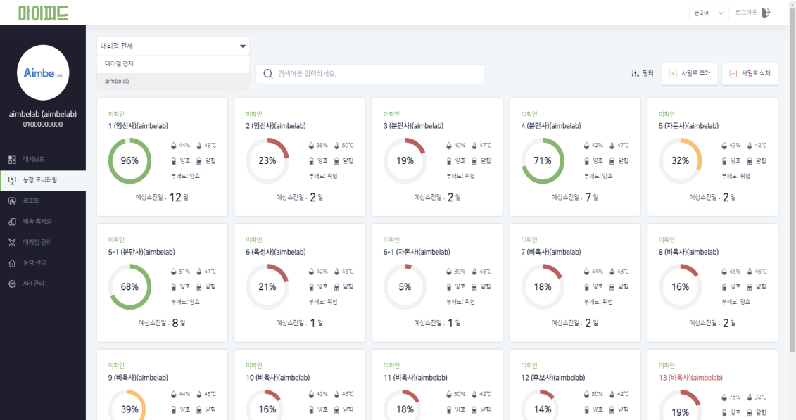The image size is (796, 420).
Task: Open silo 6-1 (자돈사)(aimbelab) title
Action: (416, 252)
